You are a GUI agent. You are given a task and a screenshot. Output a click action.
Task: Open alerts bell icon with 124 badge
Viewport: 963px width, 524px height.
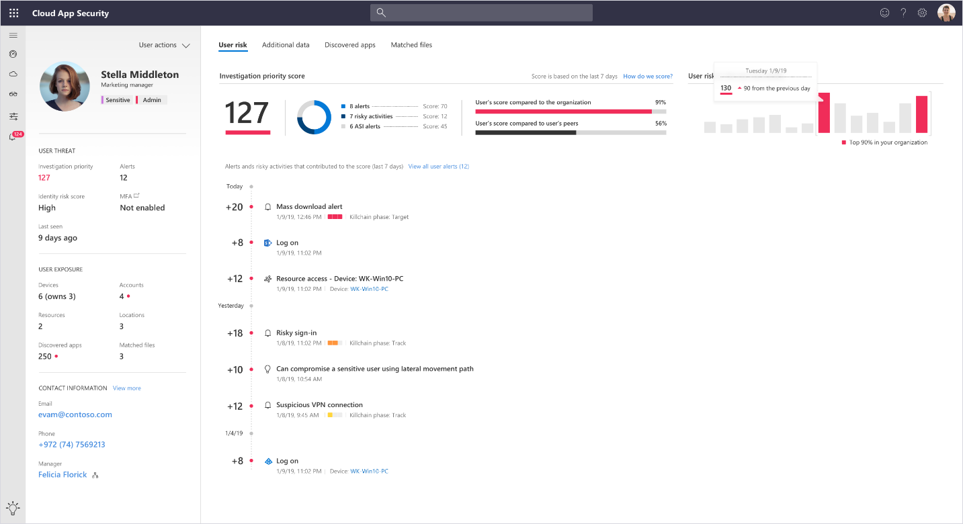13,137
